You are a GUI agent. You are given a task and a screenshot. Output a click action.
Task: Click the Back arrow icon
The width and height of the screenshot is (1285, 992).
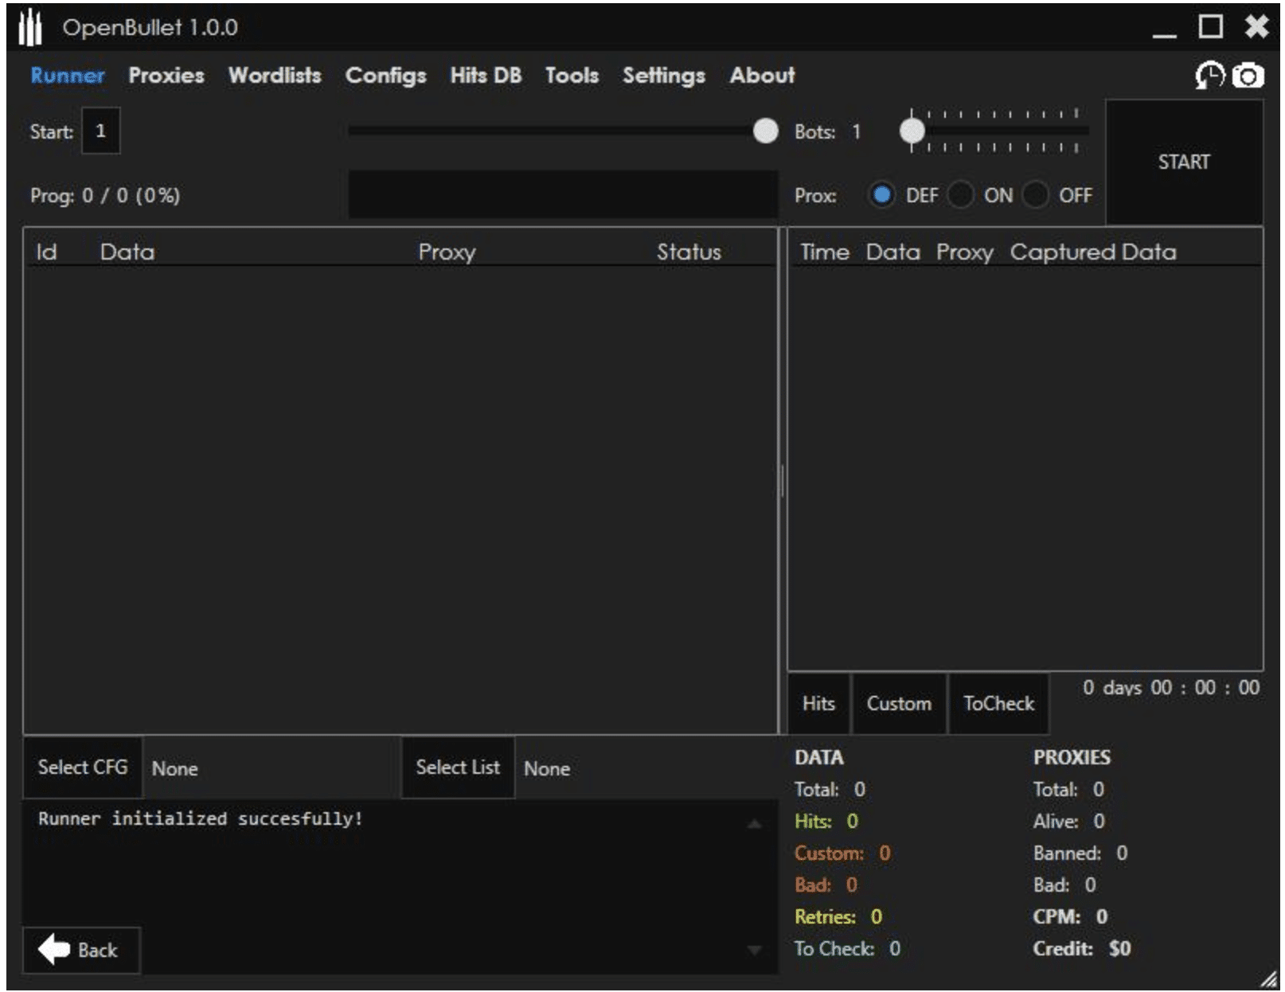54,948
